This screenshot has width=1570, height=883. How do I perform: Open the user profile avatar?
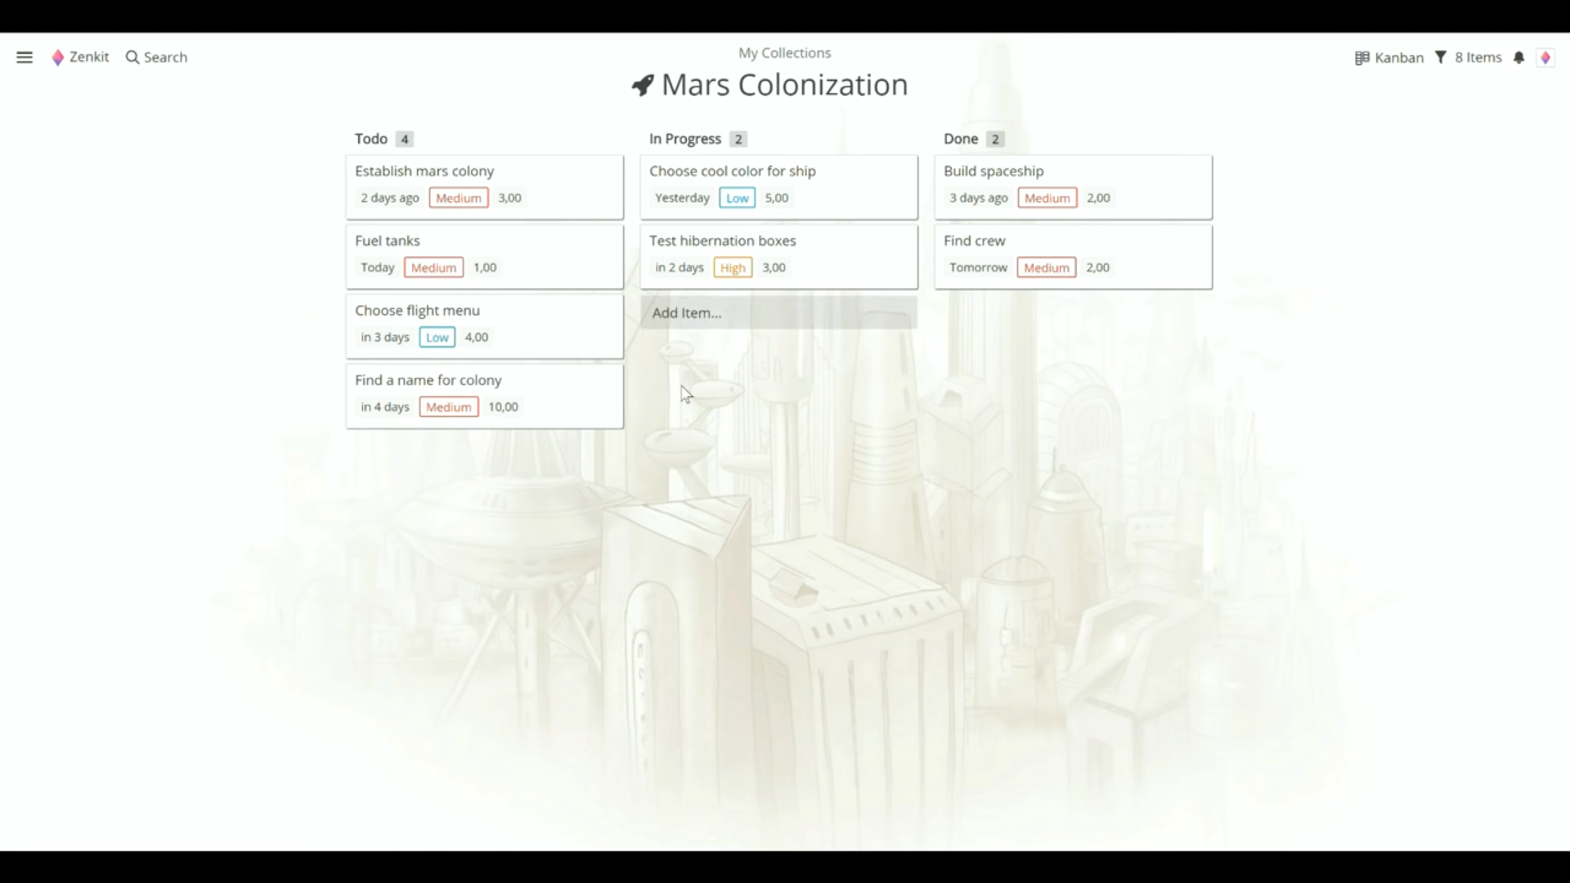[1545, 57]
